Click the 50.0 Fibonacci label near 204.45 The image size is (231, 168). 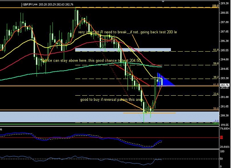[x=216, y=64]
